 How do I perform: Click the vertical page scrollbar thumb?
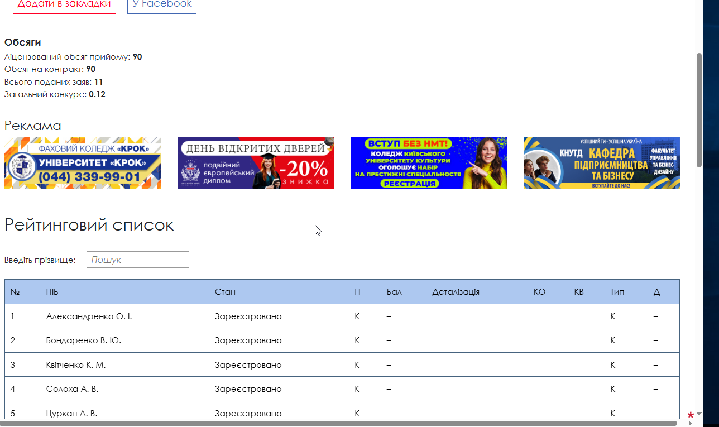coord(699,110)
